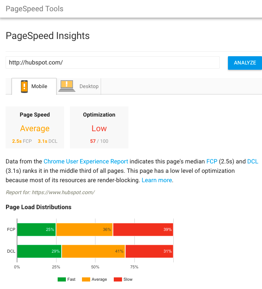The image size is (262, 289).
Task: Click the DCL link in the description
Action: coord(253,162)
